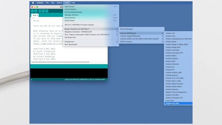Click the arduino.cc link in the code
Viewport: 222px width, 125px height.
(48, 44)
